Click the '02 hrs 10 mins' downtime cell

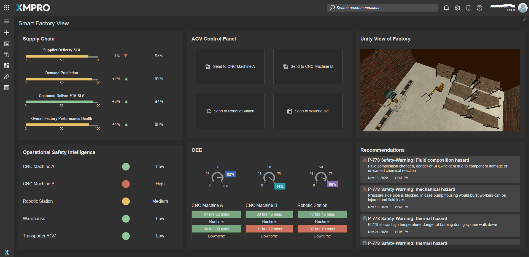[x=322, y=229]
